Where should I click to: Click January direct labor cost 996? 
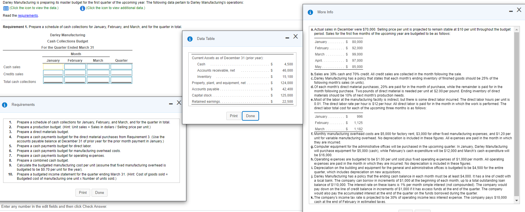pyautogui.click(x=360, y=117)
